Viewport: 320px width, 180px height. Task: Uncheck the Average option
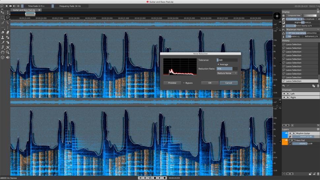point(218,64)
